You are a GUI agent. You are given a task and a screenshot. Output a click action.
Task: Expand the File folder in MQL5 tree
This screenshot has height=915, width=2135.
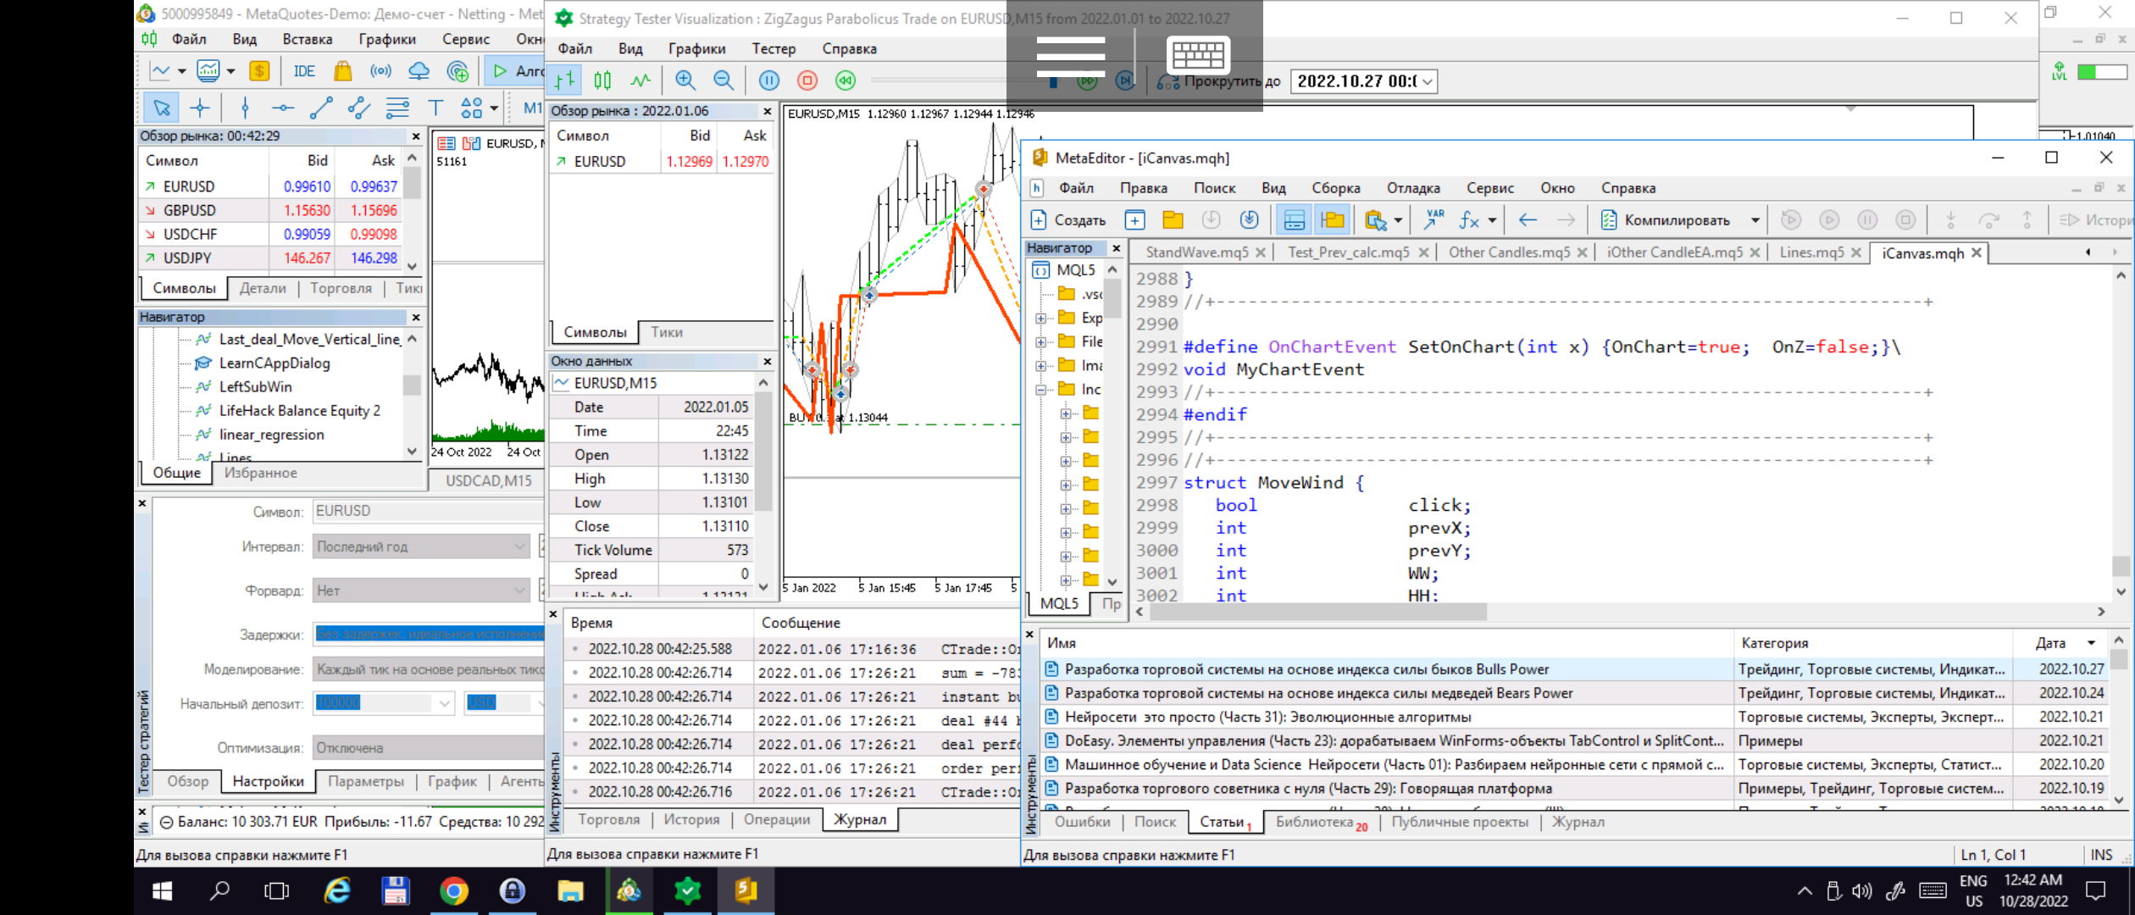1040,342
